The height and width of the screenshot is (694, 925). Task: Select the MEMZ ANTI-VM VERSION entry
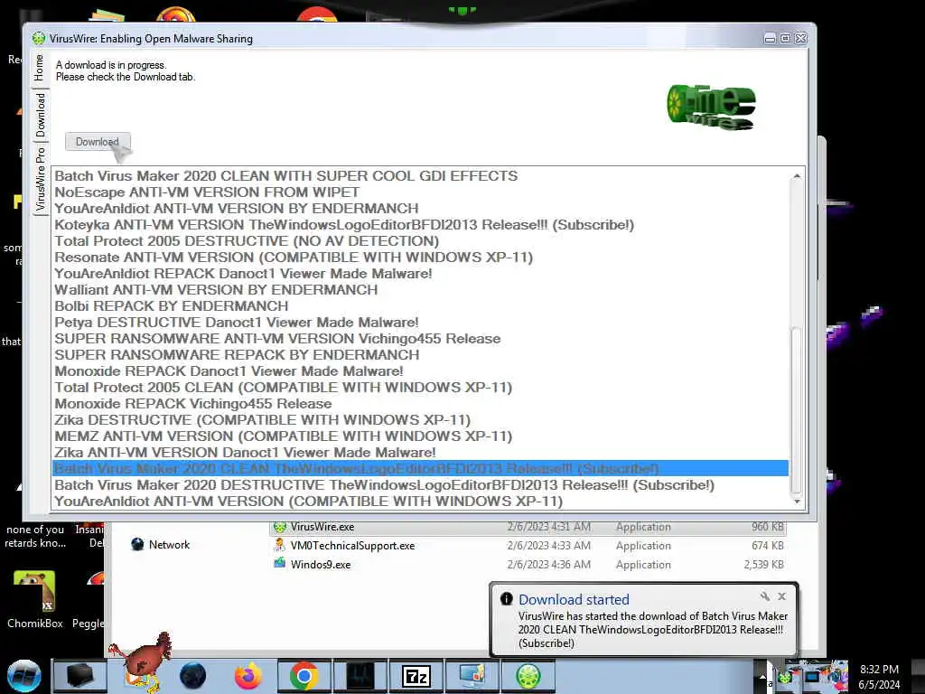click(421, 436)
